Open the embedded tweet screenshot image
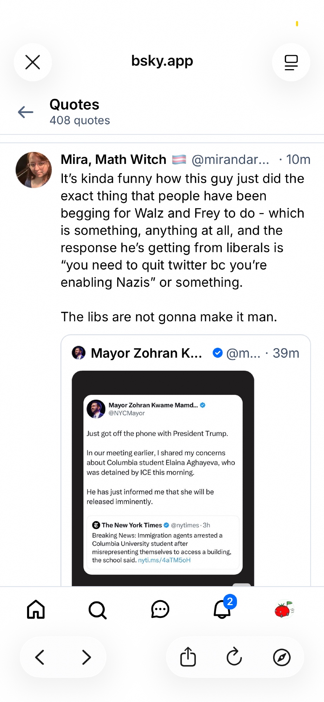 tap(163, 477)
